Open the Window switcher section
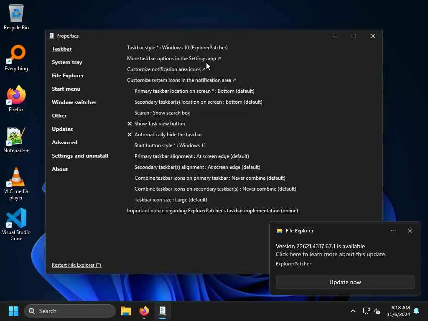The height and width of the screenshot is (321, 428). click(74, 102)
